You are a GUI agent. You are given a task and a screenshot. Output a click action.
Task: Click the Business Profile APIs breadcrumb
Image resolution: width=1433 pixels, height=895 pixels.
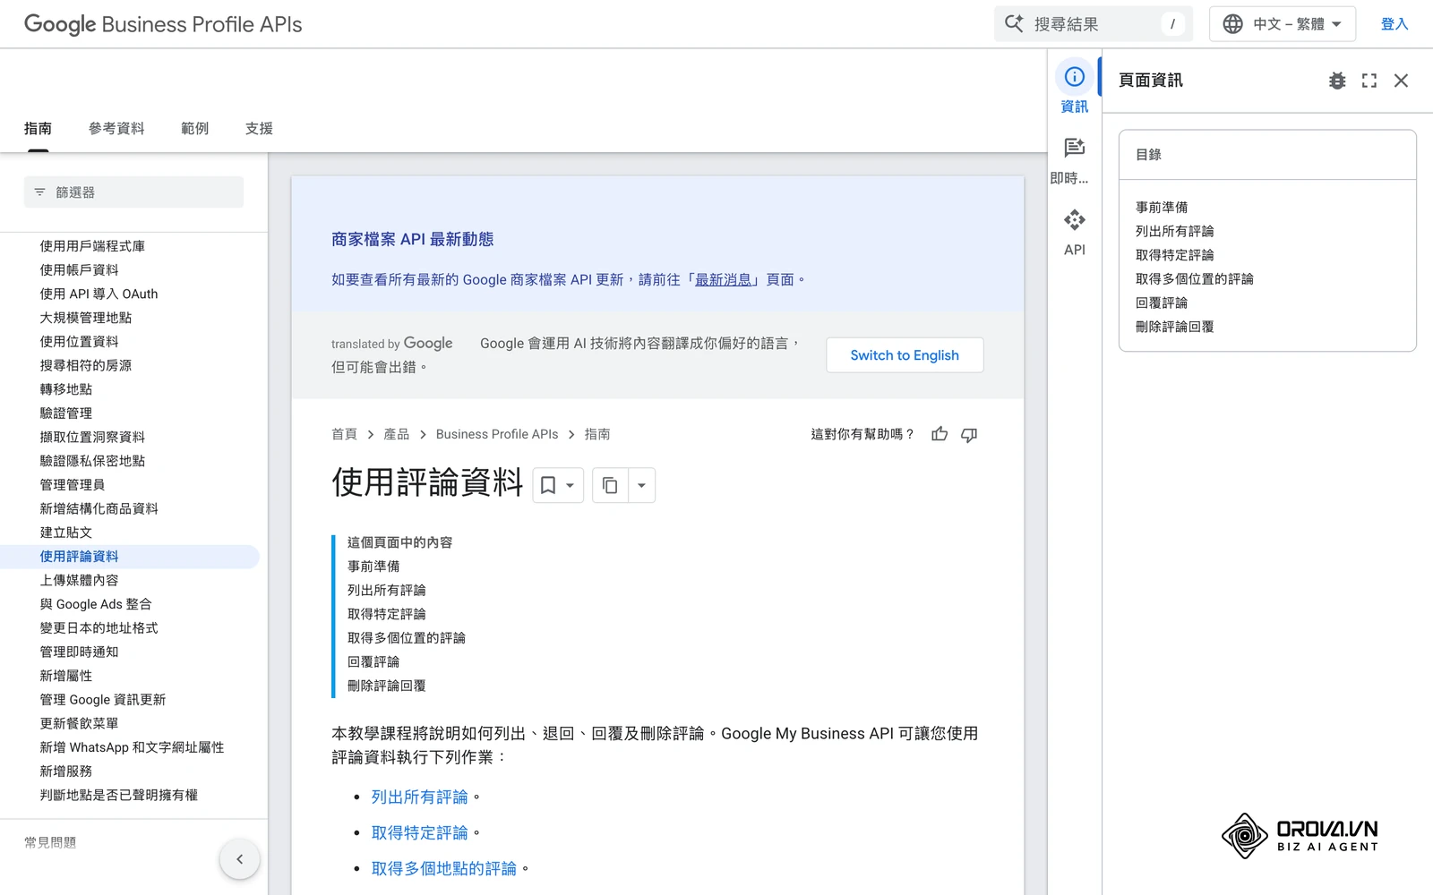point(497,434)
